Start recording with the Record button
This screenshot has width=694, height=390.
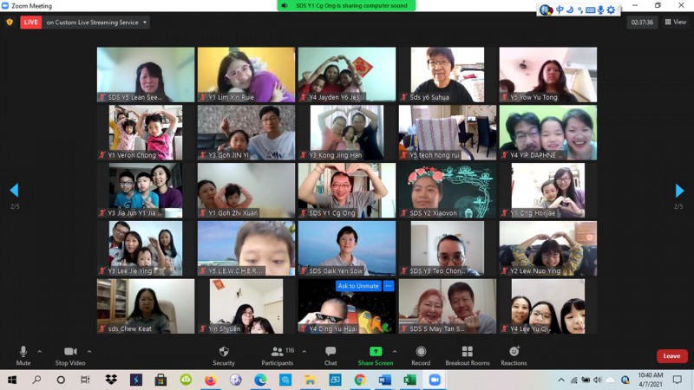[x=421, y=354]
